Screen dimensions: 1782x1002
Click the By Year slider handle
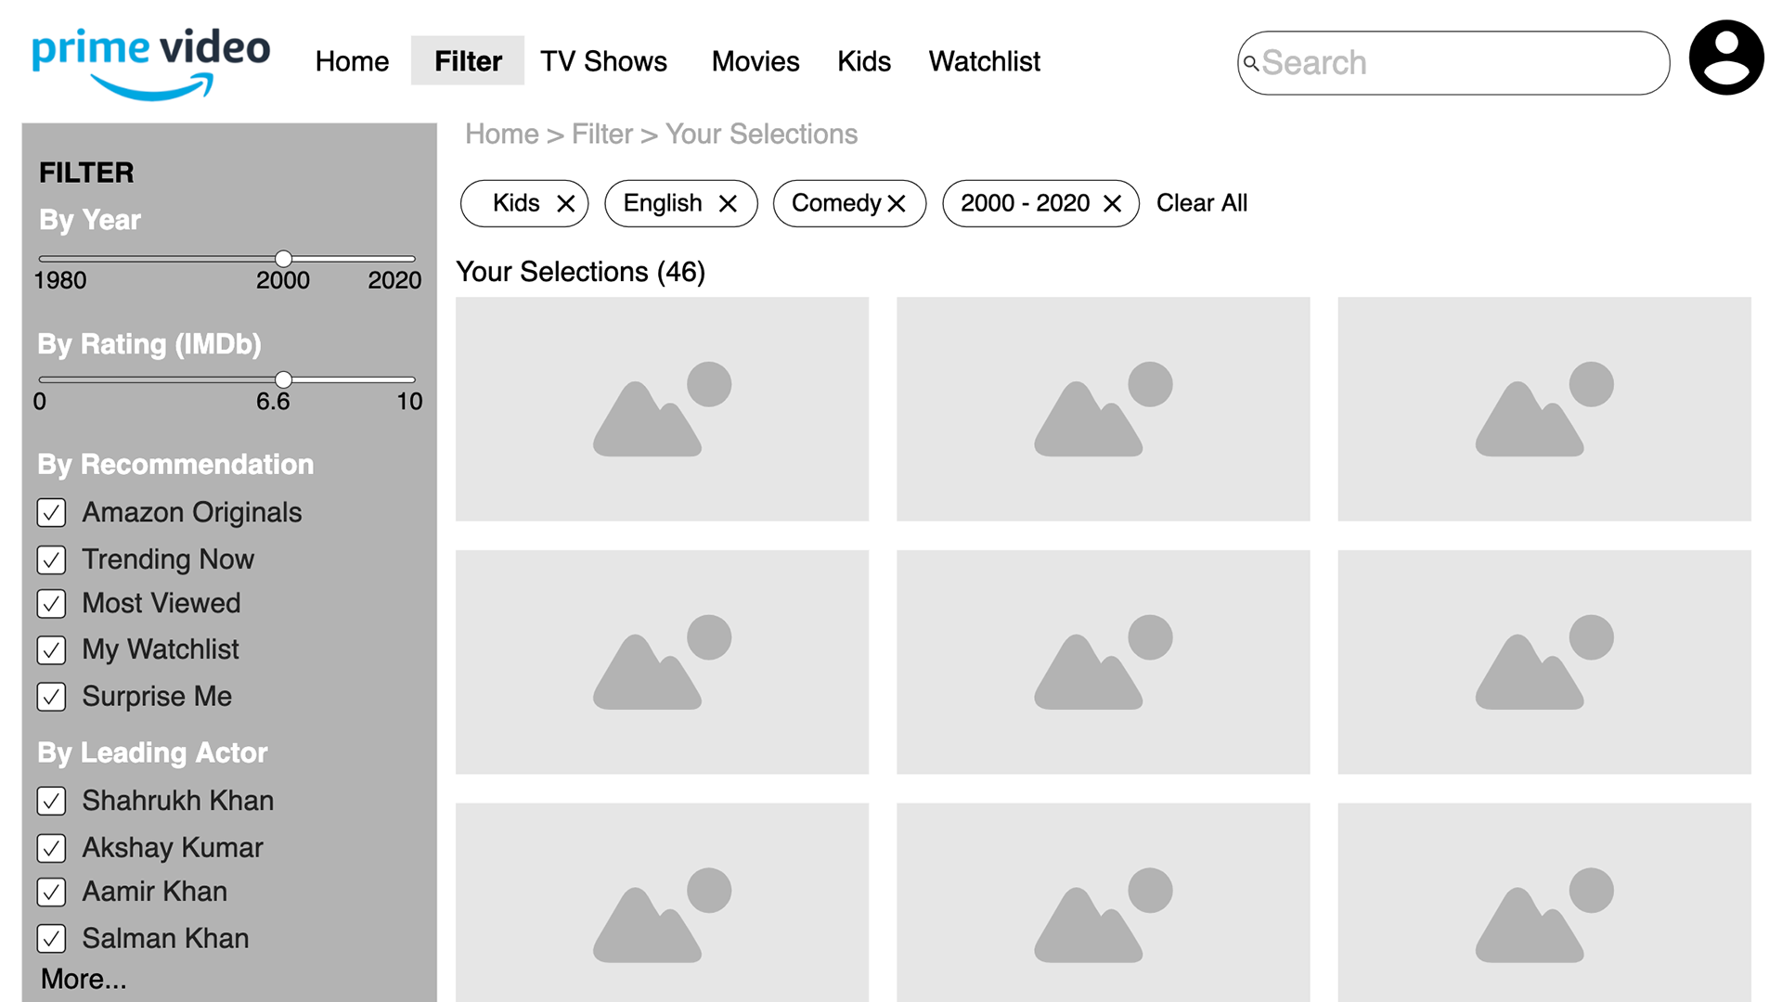(x=284, y=259)
